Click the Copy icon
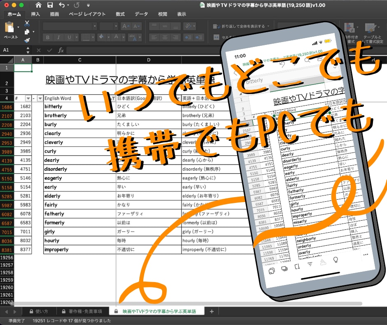 tap(27, 32)
